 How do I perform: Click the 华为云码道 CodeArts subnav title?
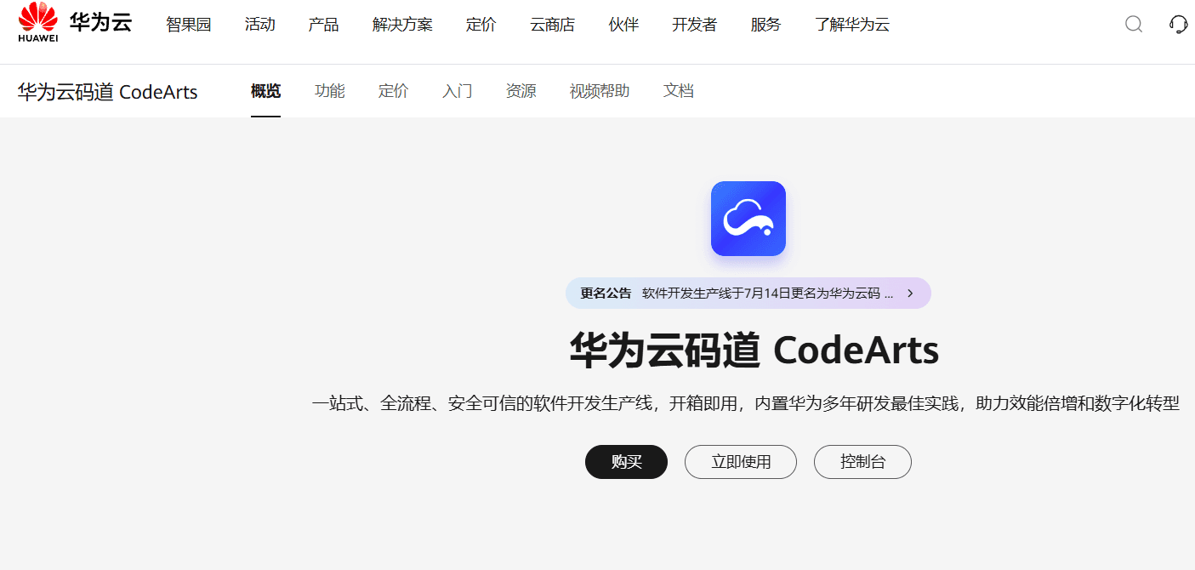click(x=107, y=92)
